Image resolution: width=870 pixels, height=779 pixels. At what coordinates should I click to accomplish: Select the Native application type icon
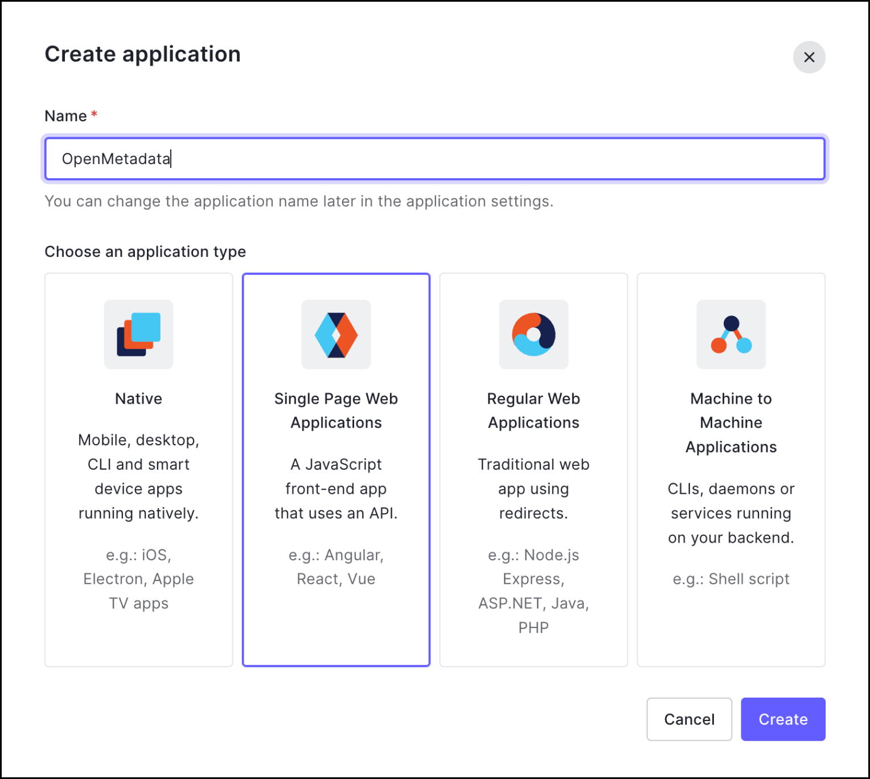pos(138,335)
